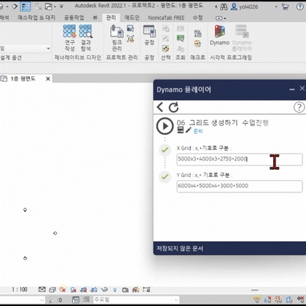Select the 1층 평면도 view tab
Screen dimensions: 306x306
23,79
